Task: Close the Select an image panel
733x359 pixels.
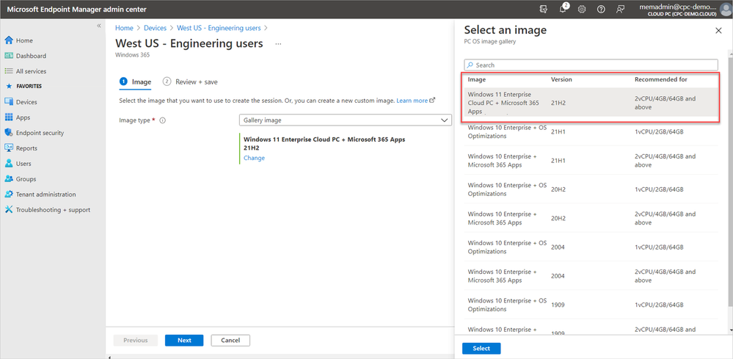Action: (x=718, y=30)
